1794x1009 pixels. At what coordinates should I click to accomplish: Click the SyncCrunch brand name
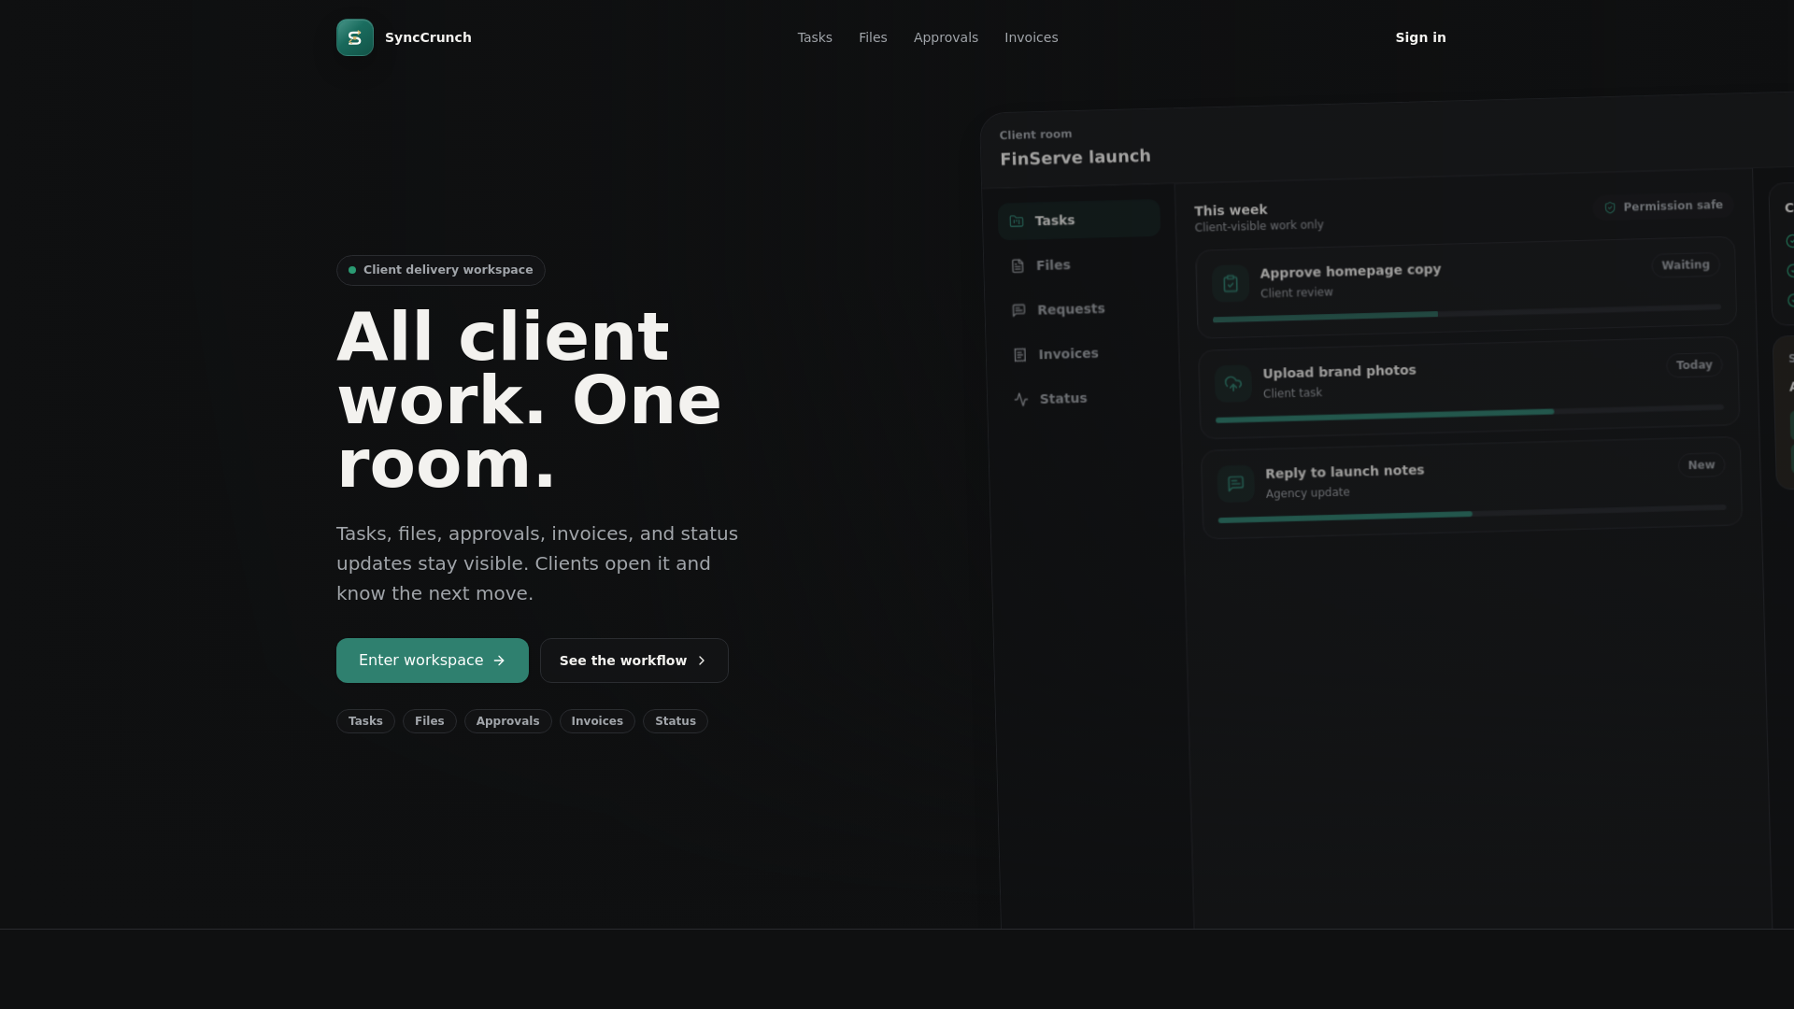[428, 37]
